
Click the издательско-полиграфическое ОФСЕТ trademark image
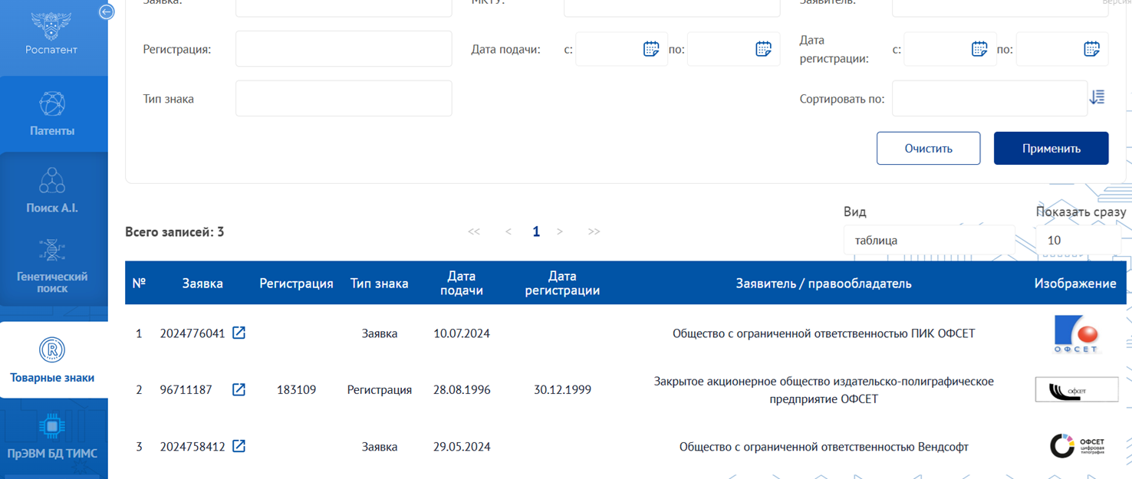click(1076, 390)
